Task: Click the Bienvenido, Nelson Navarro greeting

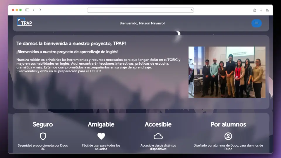Action: tap(142, 23)
